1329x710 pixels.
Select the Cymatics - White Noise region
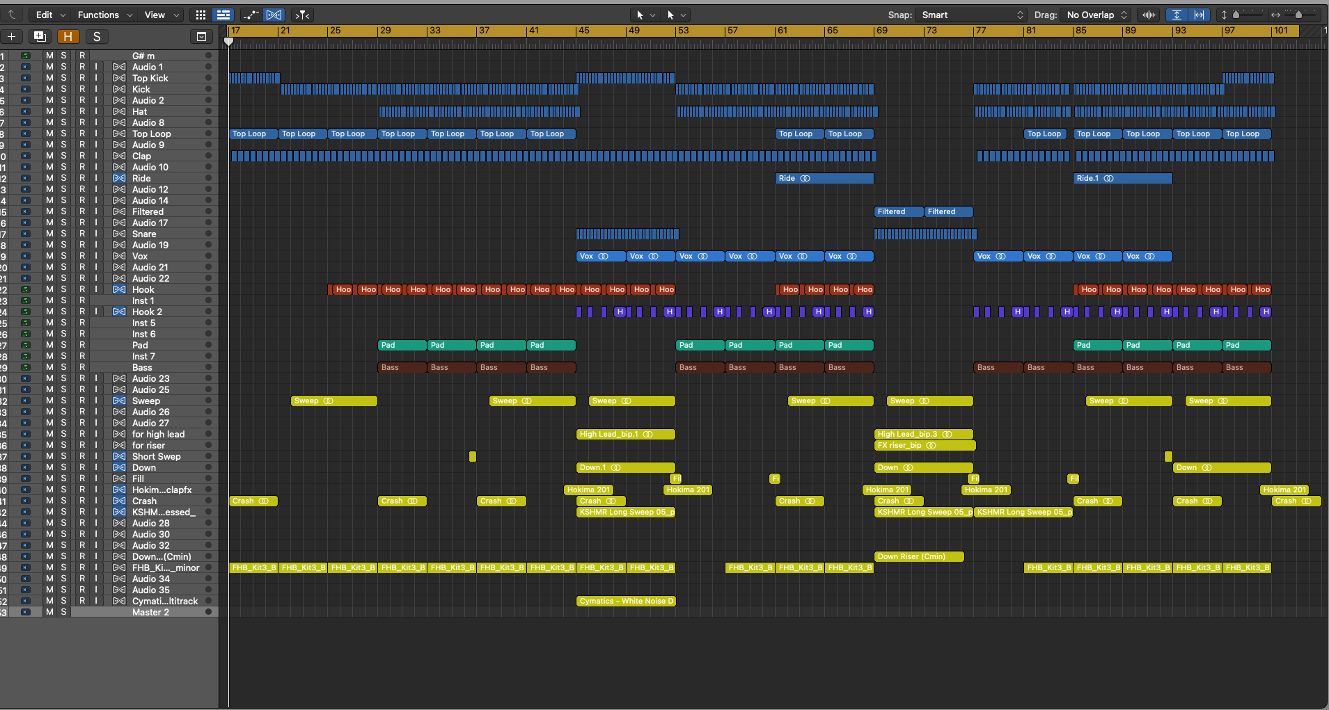(x=626, y=601)
